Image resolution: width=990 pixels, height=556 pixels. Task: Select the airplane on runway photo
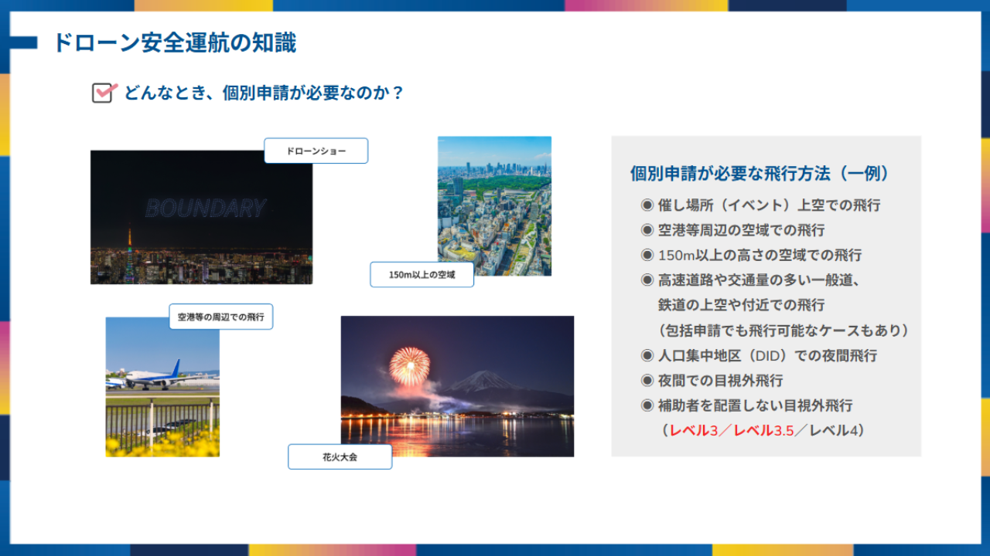[x=162, y=386]
